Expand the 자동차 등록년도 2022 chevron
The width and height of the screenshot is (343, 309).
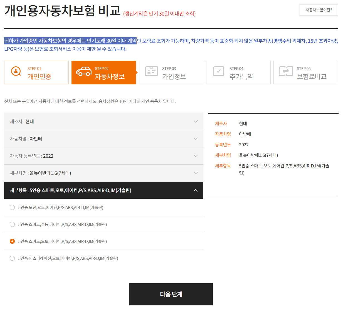pos(196,156)
